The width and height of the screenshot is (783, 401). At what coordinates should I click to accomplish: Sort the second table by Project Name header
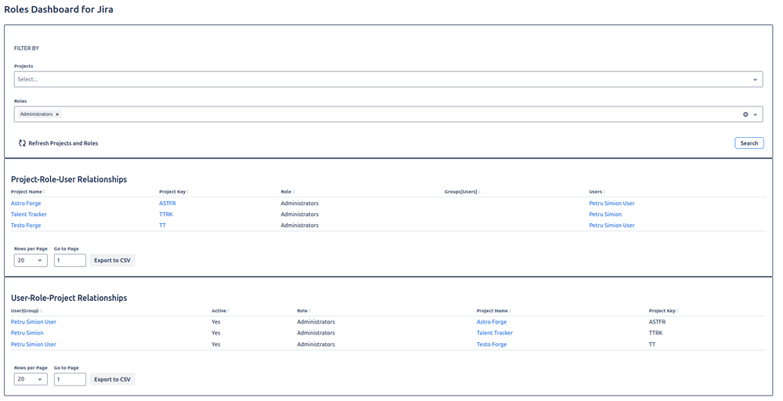click(x=493, y=311)
